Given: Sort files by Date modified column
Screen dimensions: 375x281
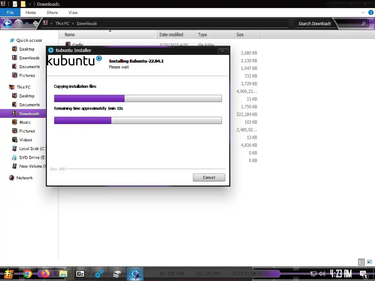Looking at the screenshot, I should pos(177,35).
